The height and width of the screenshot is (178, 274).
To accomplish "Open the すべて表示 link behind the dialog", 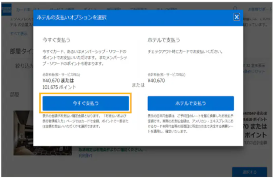I will (x=19, y=33).
